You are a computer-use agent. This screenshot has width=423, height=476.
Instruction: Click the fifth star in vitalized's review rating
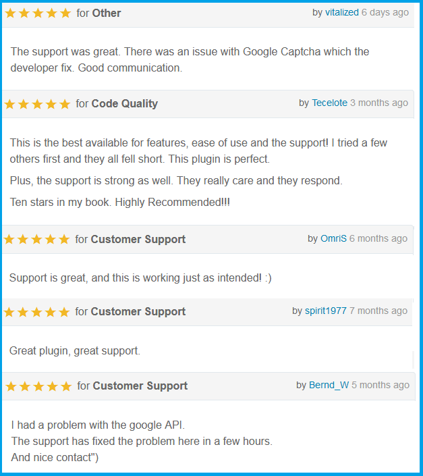65,14
